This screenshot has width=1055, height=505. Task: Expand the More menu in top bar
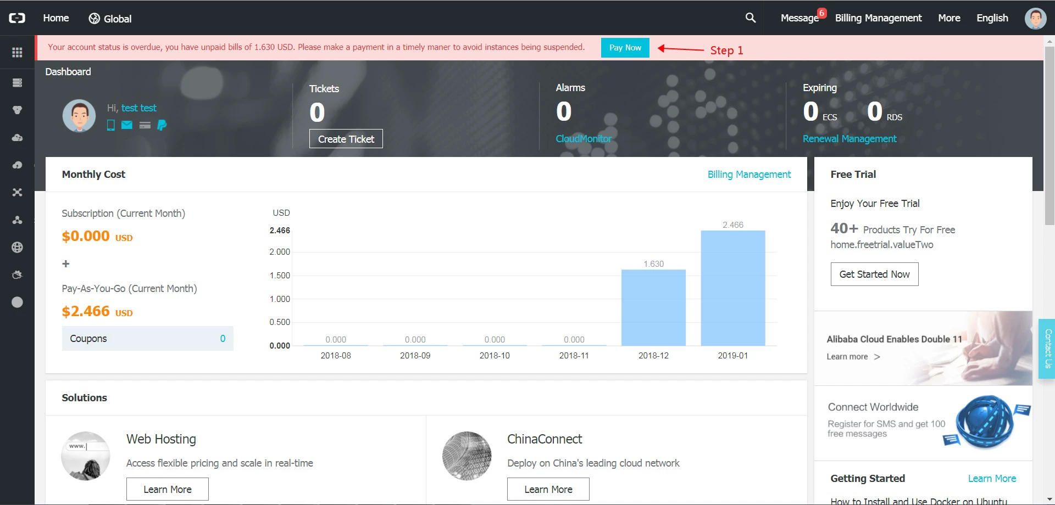(949, 18)
